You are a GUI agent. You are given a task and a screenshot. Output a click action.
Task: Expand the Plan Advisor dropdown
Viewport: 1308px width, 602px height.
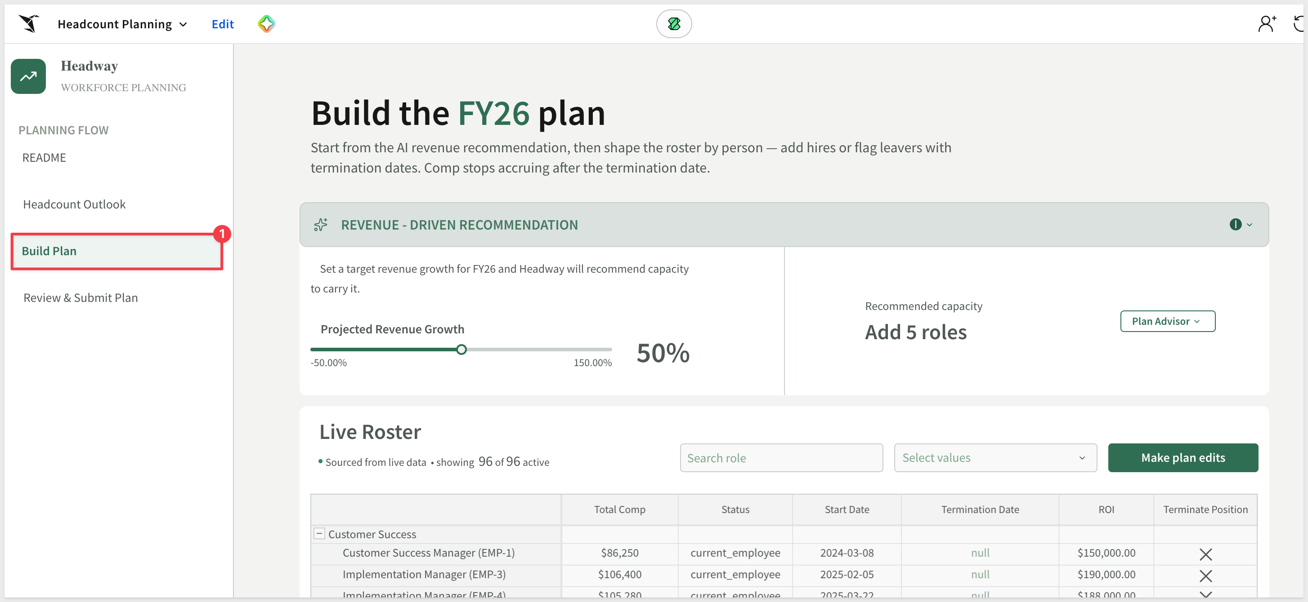[1167, 321]
